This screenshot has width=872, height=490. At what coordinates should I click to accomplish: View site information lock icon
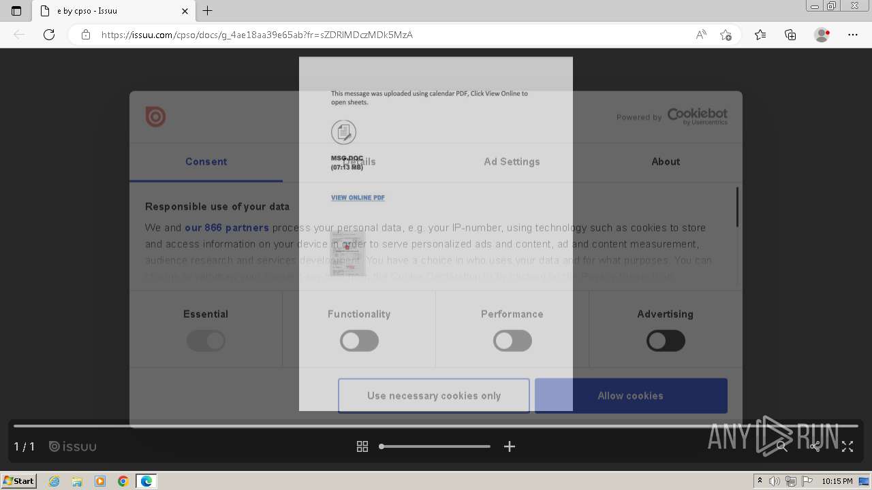coord(86,35)
